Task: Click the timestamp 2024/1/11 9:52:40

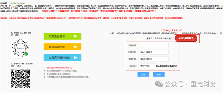Action: click(172, 31)
